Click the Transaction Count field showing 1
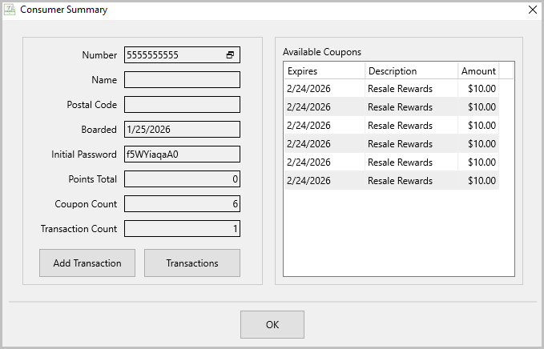Viewport: 544px width, 349px height. 182,229
